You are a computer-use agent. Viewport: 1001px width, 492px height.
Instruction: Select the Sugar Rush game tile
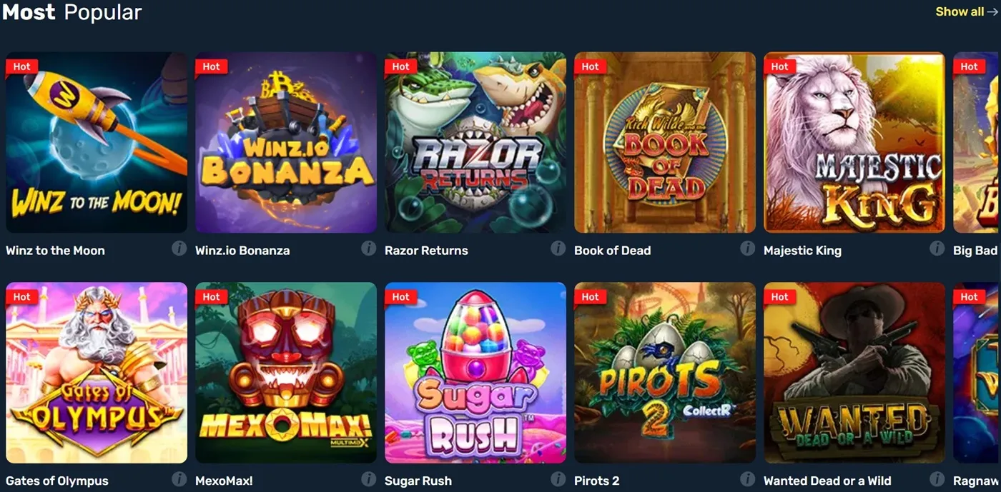pos(475,373)
